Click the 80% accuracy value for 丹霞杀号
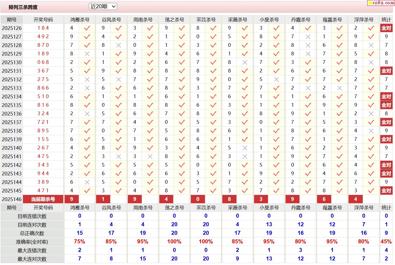Viewport: 395px width, 265px height. [x=301, y=241]
